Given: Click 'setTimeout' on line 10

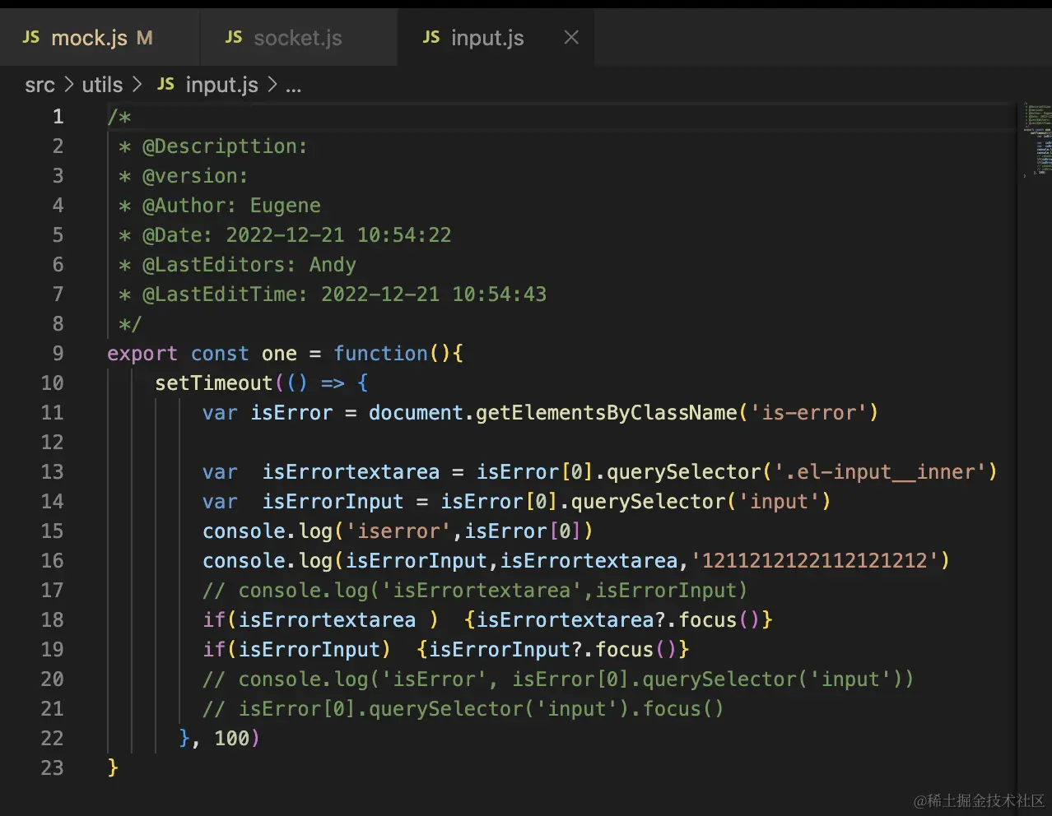Looking at the screenshot, I should click(x=214, y=383).
